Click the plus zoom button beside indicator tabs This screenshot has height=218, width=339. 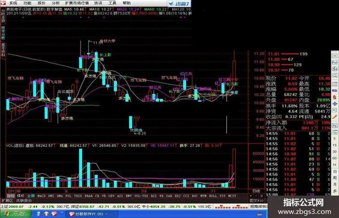click(x=251, y=196)
